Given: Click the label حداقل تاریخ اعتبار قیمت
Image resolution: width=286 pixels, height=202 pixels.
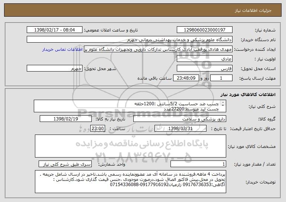Looking at the screenshot, I should pos(253,129).
